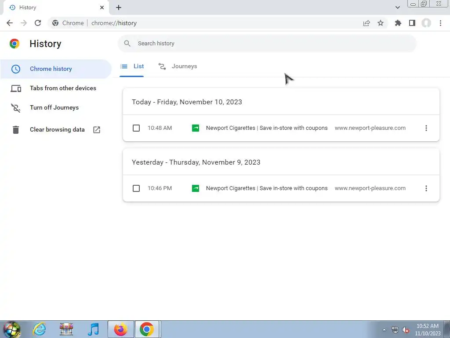Launch Internet Explorer from the taskbar
This screenshot has height=338, width=450.
pyautogui.click(x=39, y=329)
